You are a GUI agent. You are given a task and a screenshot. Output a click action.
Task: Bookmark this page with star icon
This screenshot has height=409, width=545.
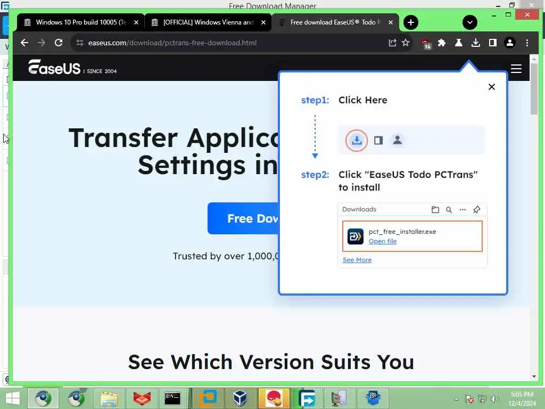406,43
